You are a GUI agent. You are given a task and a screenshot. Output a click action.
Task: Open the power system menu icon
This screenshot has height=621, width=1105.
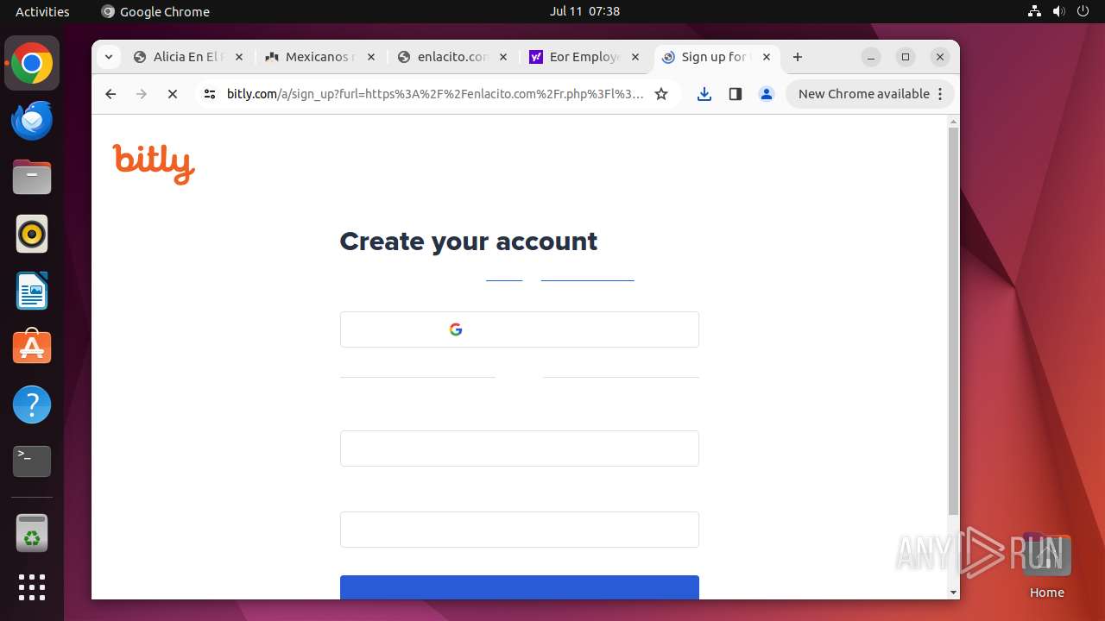(x=1083, y=11)
